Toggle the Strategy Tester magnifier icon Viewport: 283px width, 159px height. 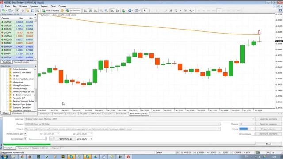coord(38,11)
